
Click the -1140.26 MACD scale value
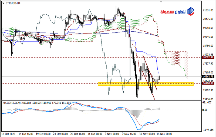208,130
